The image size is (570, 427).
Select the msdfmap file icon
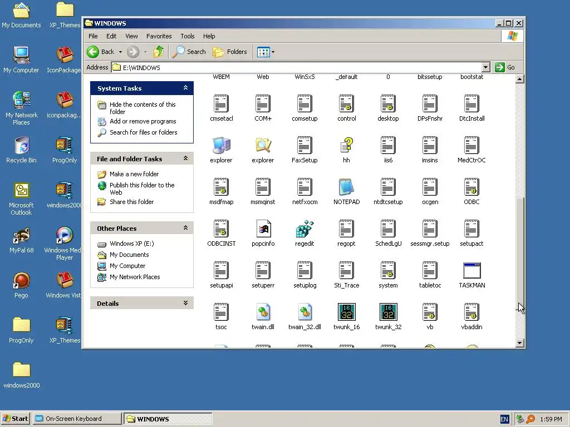point(221,187)
